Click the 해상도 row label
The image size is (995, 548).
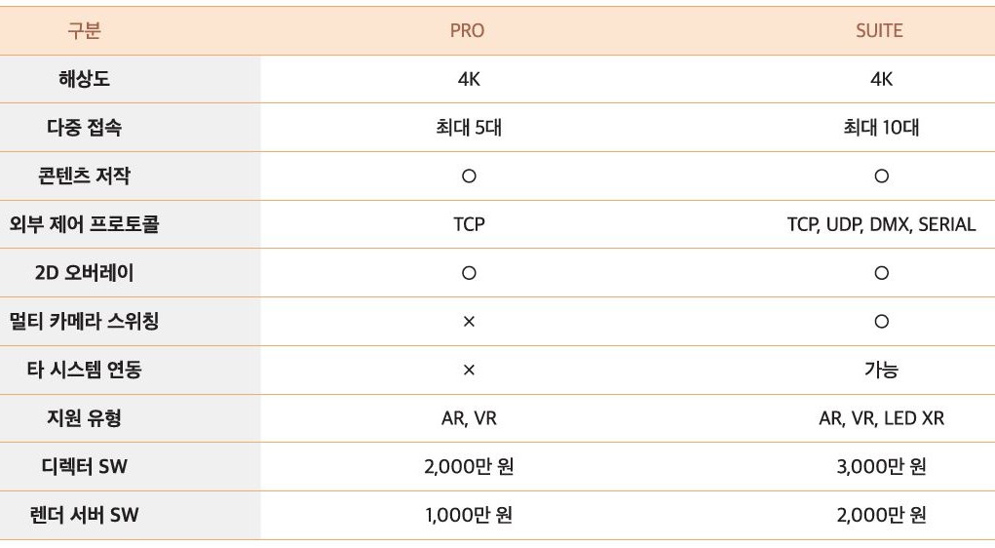pos(84,80)
